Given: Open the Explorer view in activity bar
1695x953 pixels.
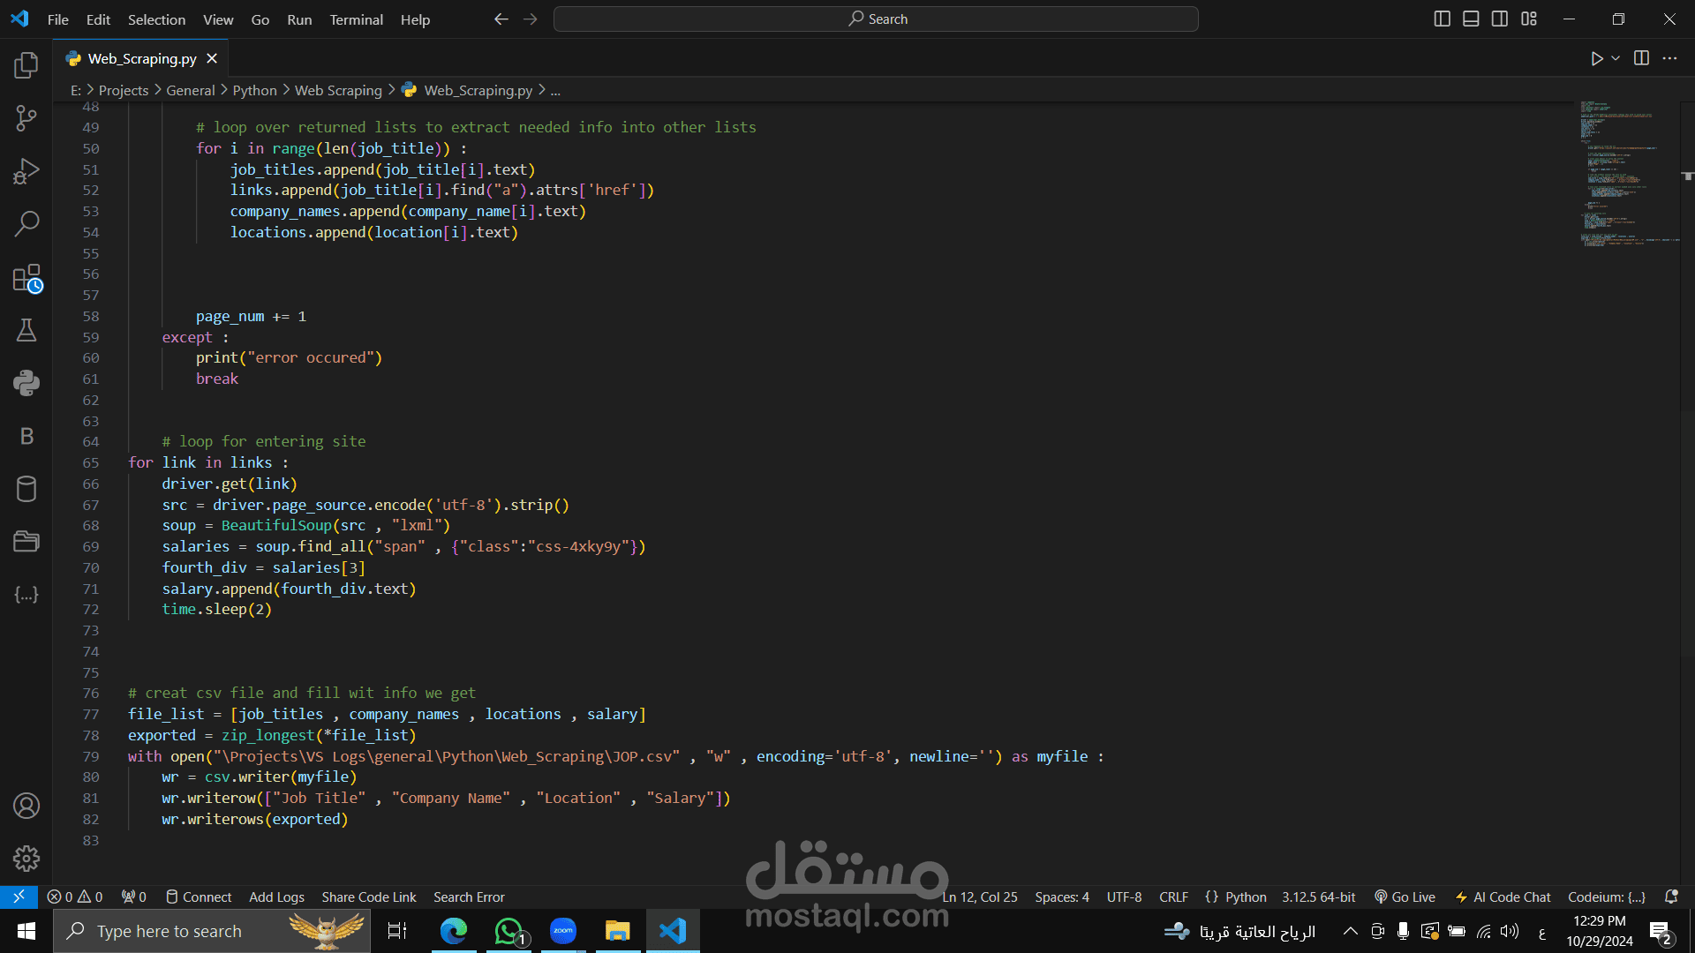Looking at the screenshot, I should pyautogui.click(x=26, y=64).
